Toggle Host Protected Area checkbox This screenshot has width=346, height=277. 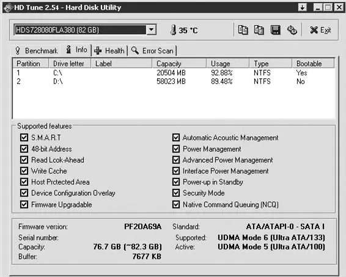[24, 182]
